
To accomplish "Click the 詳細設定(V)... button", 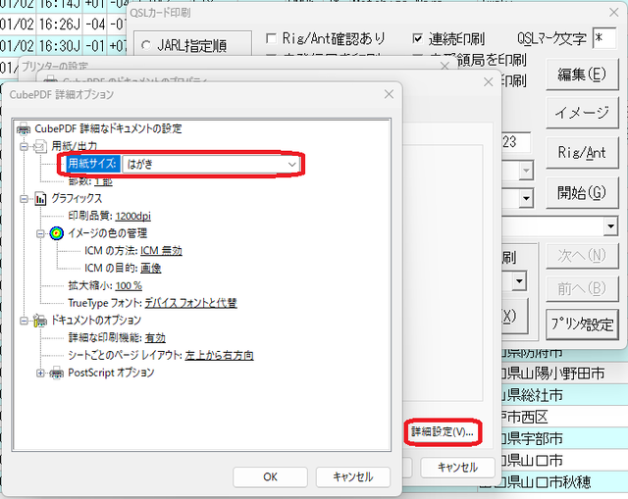I will click(x=443, y=431).
